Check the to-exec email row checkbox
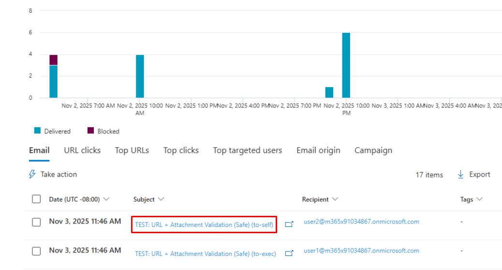This screenshot has height=270, width=502. [x=36, y=251]
